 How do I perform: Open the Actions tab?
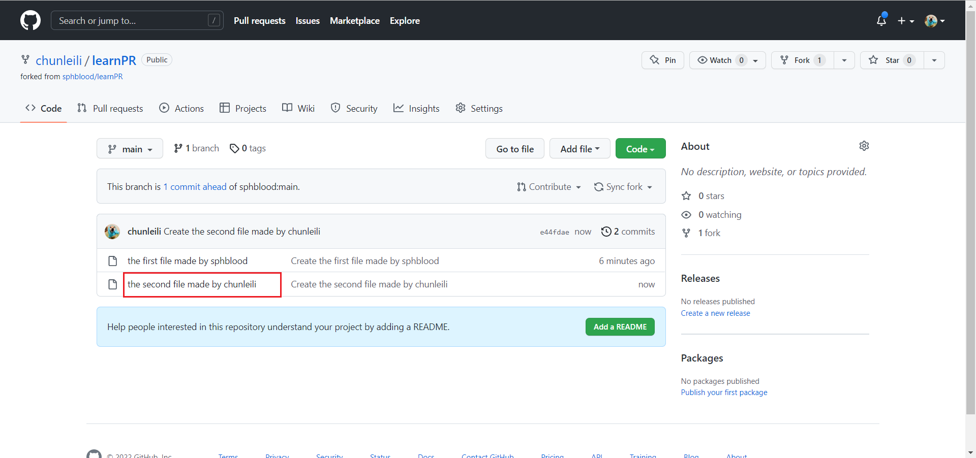181,108
